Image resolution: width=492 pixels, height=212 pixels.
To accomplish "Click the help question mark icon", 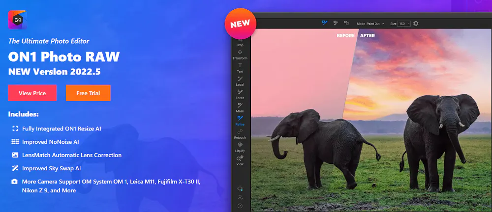I will pos(240,205).
